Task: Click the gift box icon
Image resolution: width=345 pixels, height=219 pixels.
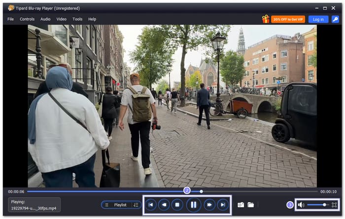Action: 266,19
